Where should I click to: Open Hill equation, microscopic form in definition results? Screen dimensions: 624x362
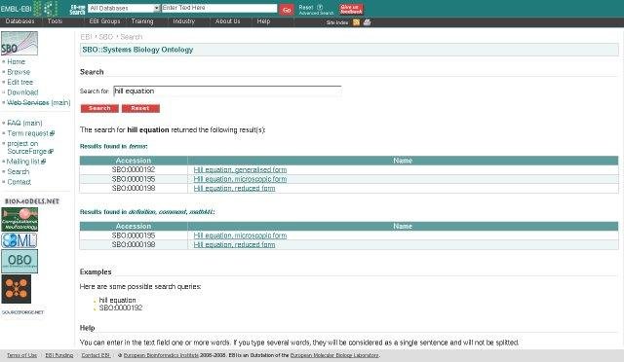tap(240, 235)
